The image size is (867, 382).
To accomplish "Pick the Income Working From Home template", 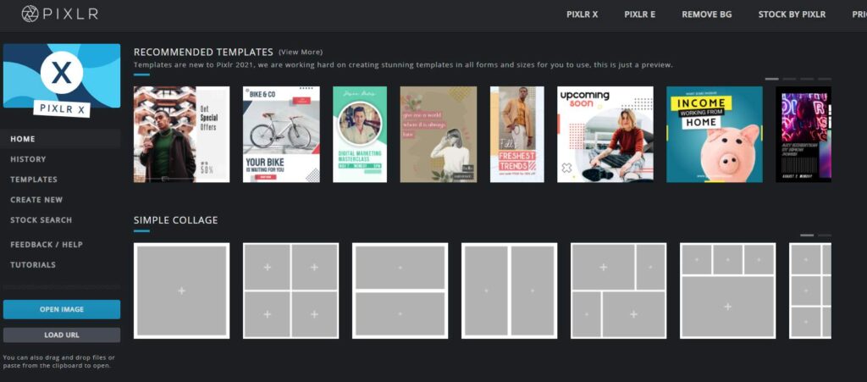I will pos(714,134).
